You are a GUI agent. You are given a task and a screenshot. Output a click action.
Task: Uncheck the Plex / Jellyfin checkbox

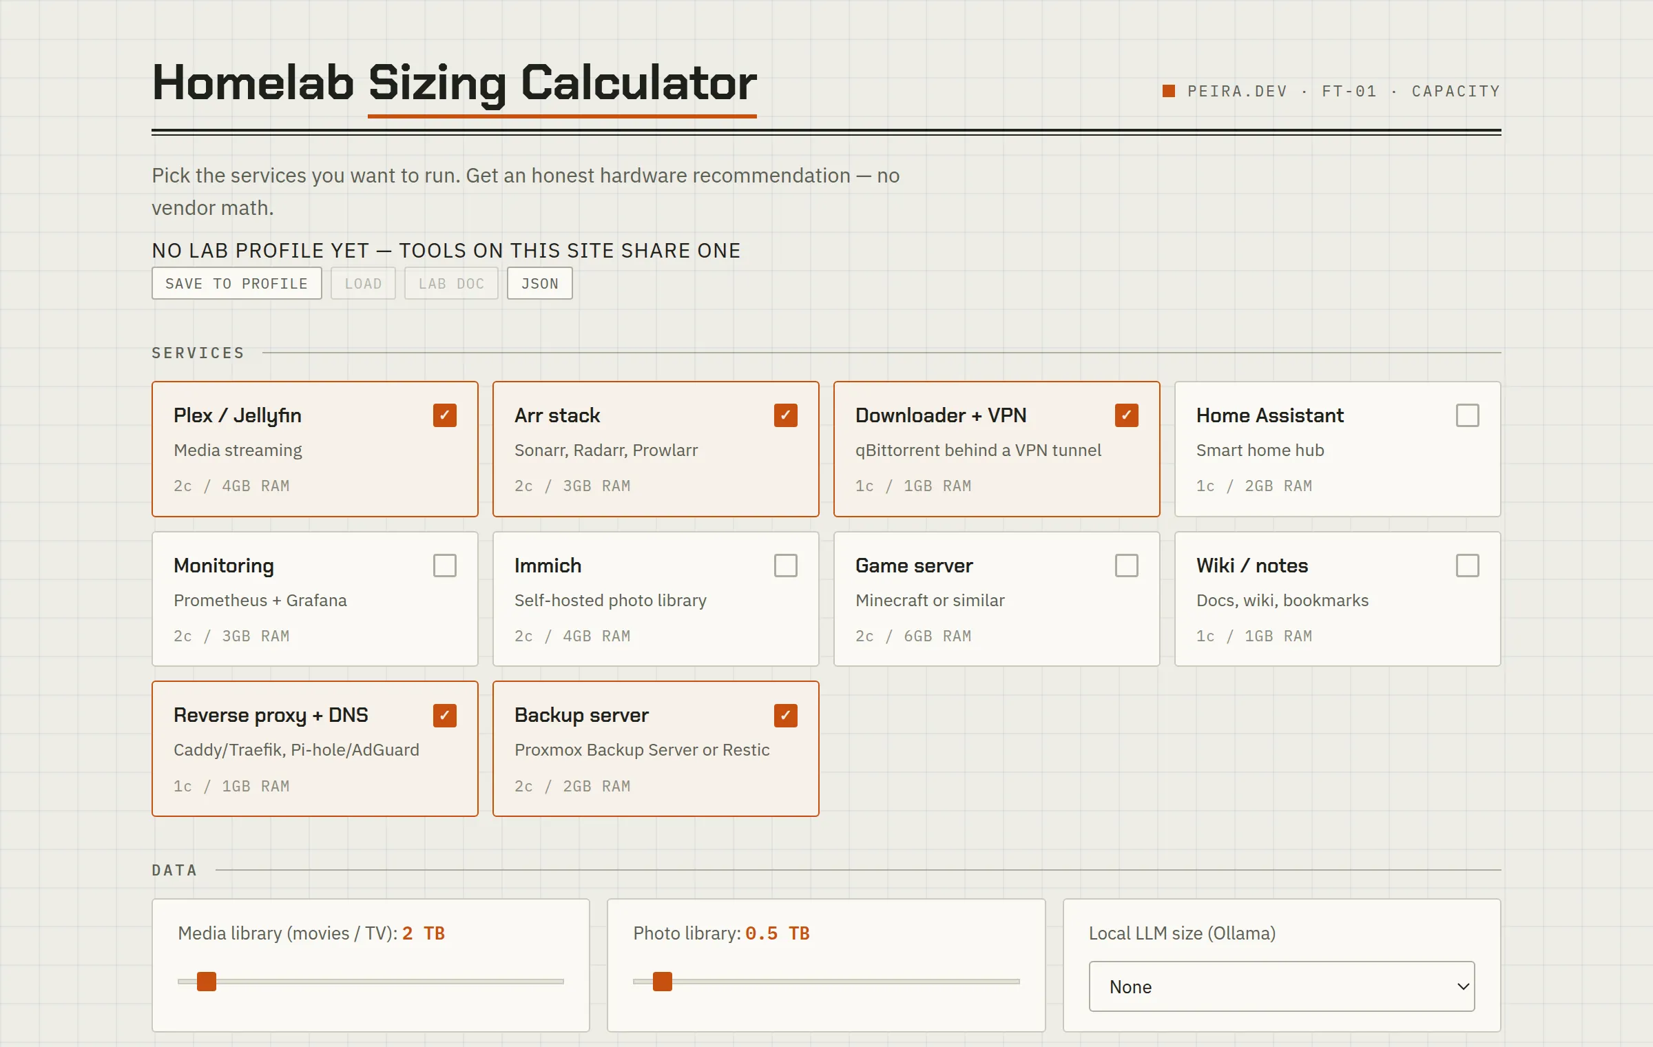[445, 415]
